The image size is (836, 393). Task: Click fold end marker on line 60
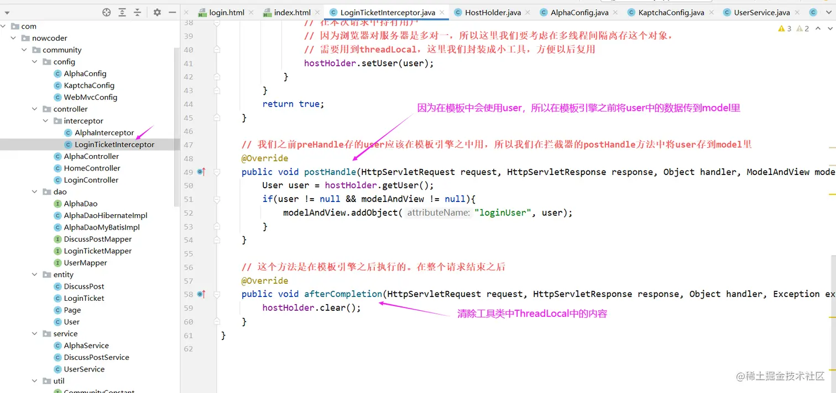point(217,321)
